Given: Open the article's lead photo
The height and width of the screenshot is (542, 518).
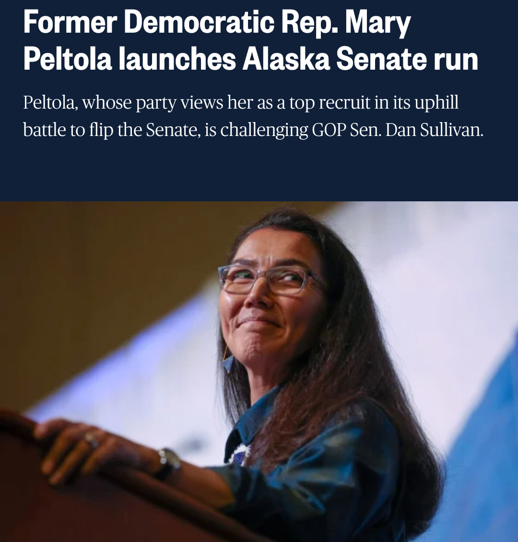Looking at the screenshot, I should click(259, 371).
